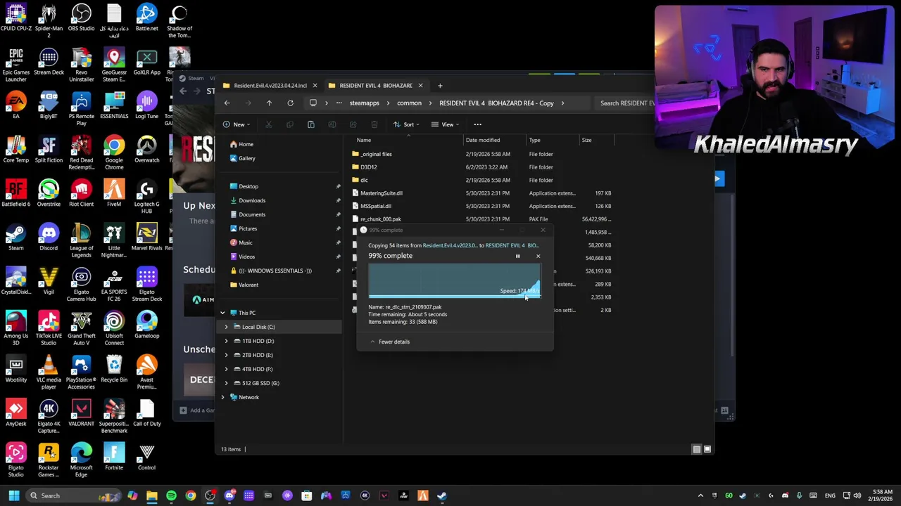Expand the Network tree node
The height and width of the screenshot is (506, 901).
[x=222, y=397]
